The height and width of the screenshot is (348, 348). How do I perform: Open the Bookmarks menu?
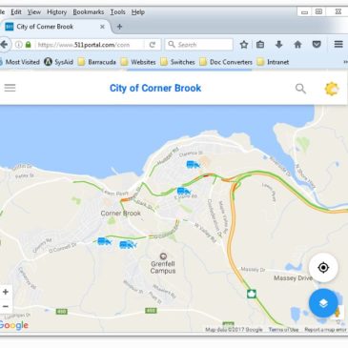click(x=89, y=12)
